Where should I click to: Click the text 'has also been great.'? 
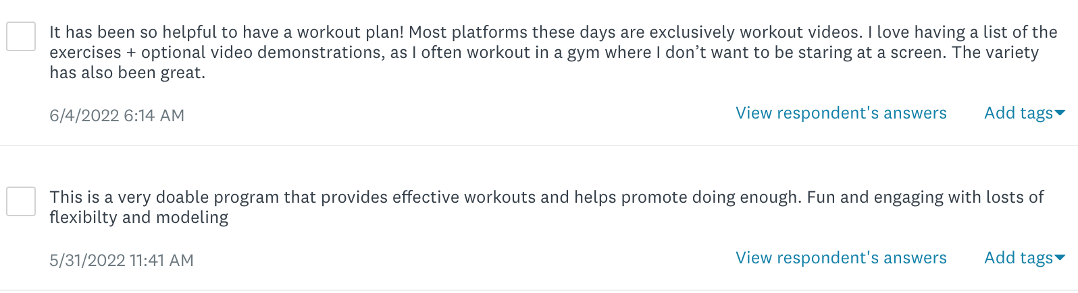(127, 73)
